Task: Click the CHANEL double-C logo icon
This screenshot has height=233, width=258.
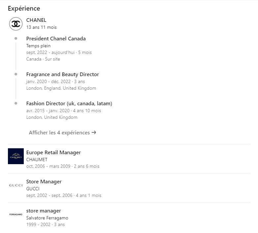Action: tap(16, 24)
